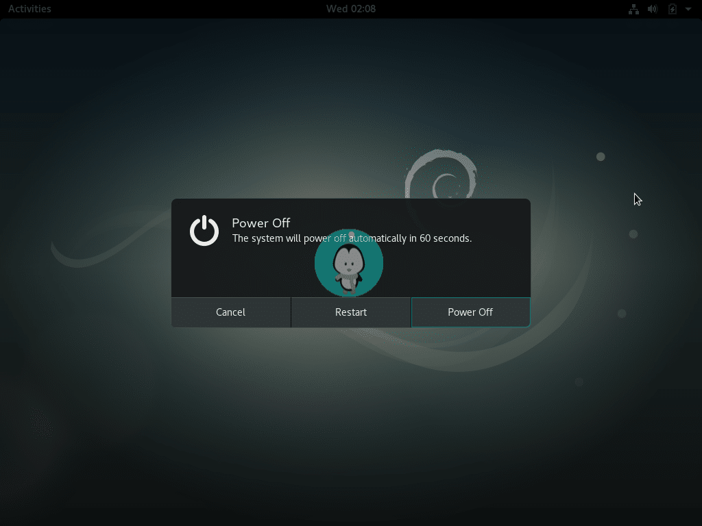Image resolution: width=702 pixels, height=526 pixels.
Task: Select the circular power-off glyph beside the title
Action: (x=204, y=231)
